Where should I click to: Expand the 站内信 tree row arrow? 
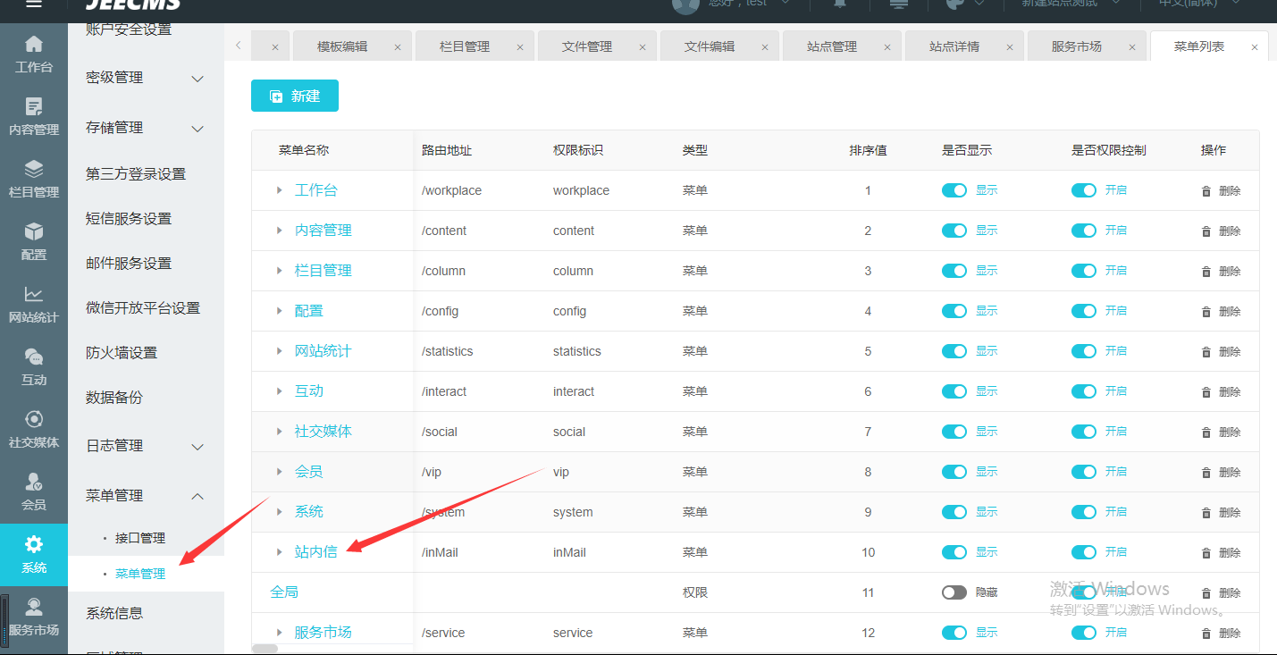[x=280, y=552]
